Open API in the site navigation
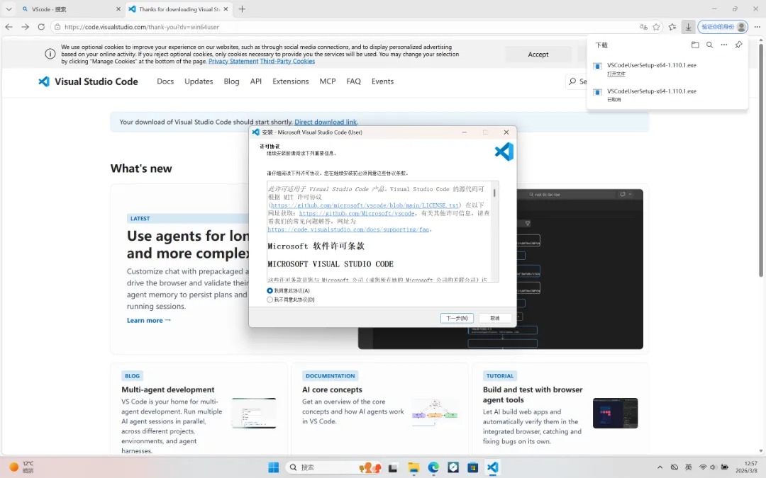 pos(256,81)
